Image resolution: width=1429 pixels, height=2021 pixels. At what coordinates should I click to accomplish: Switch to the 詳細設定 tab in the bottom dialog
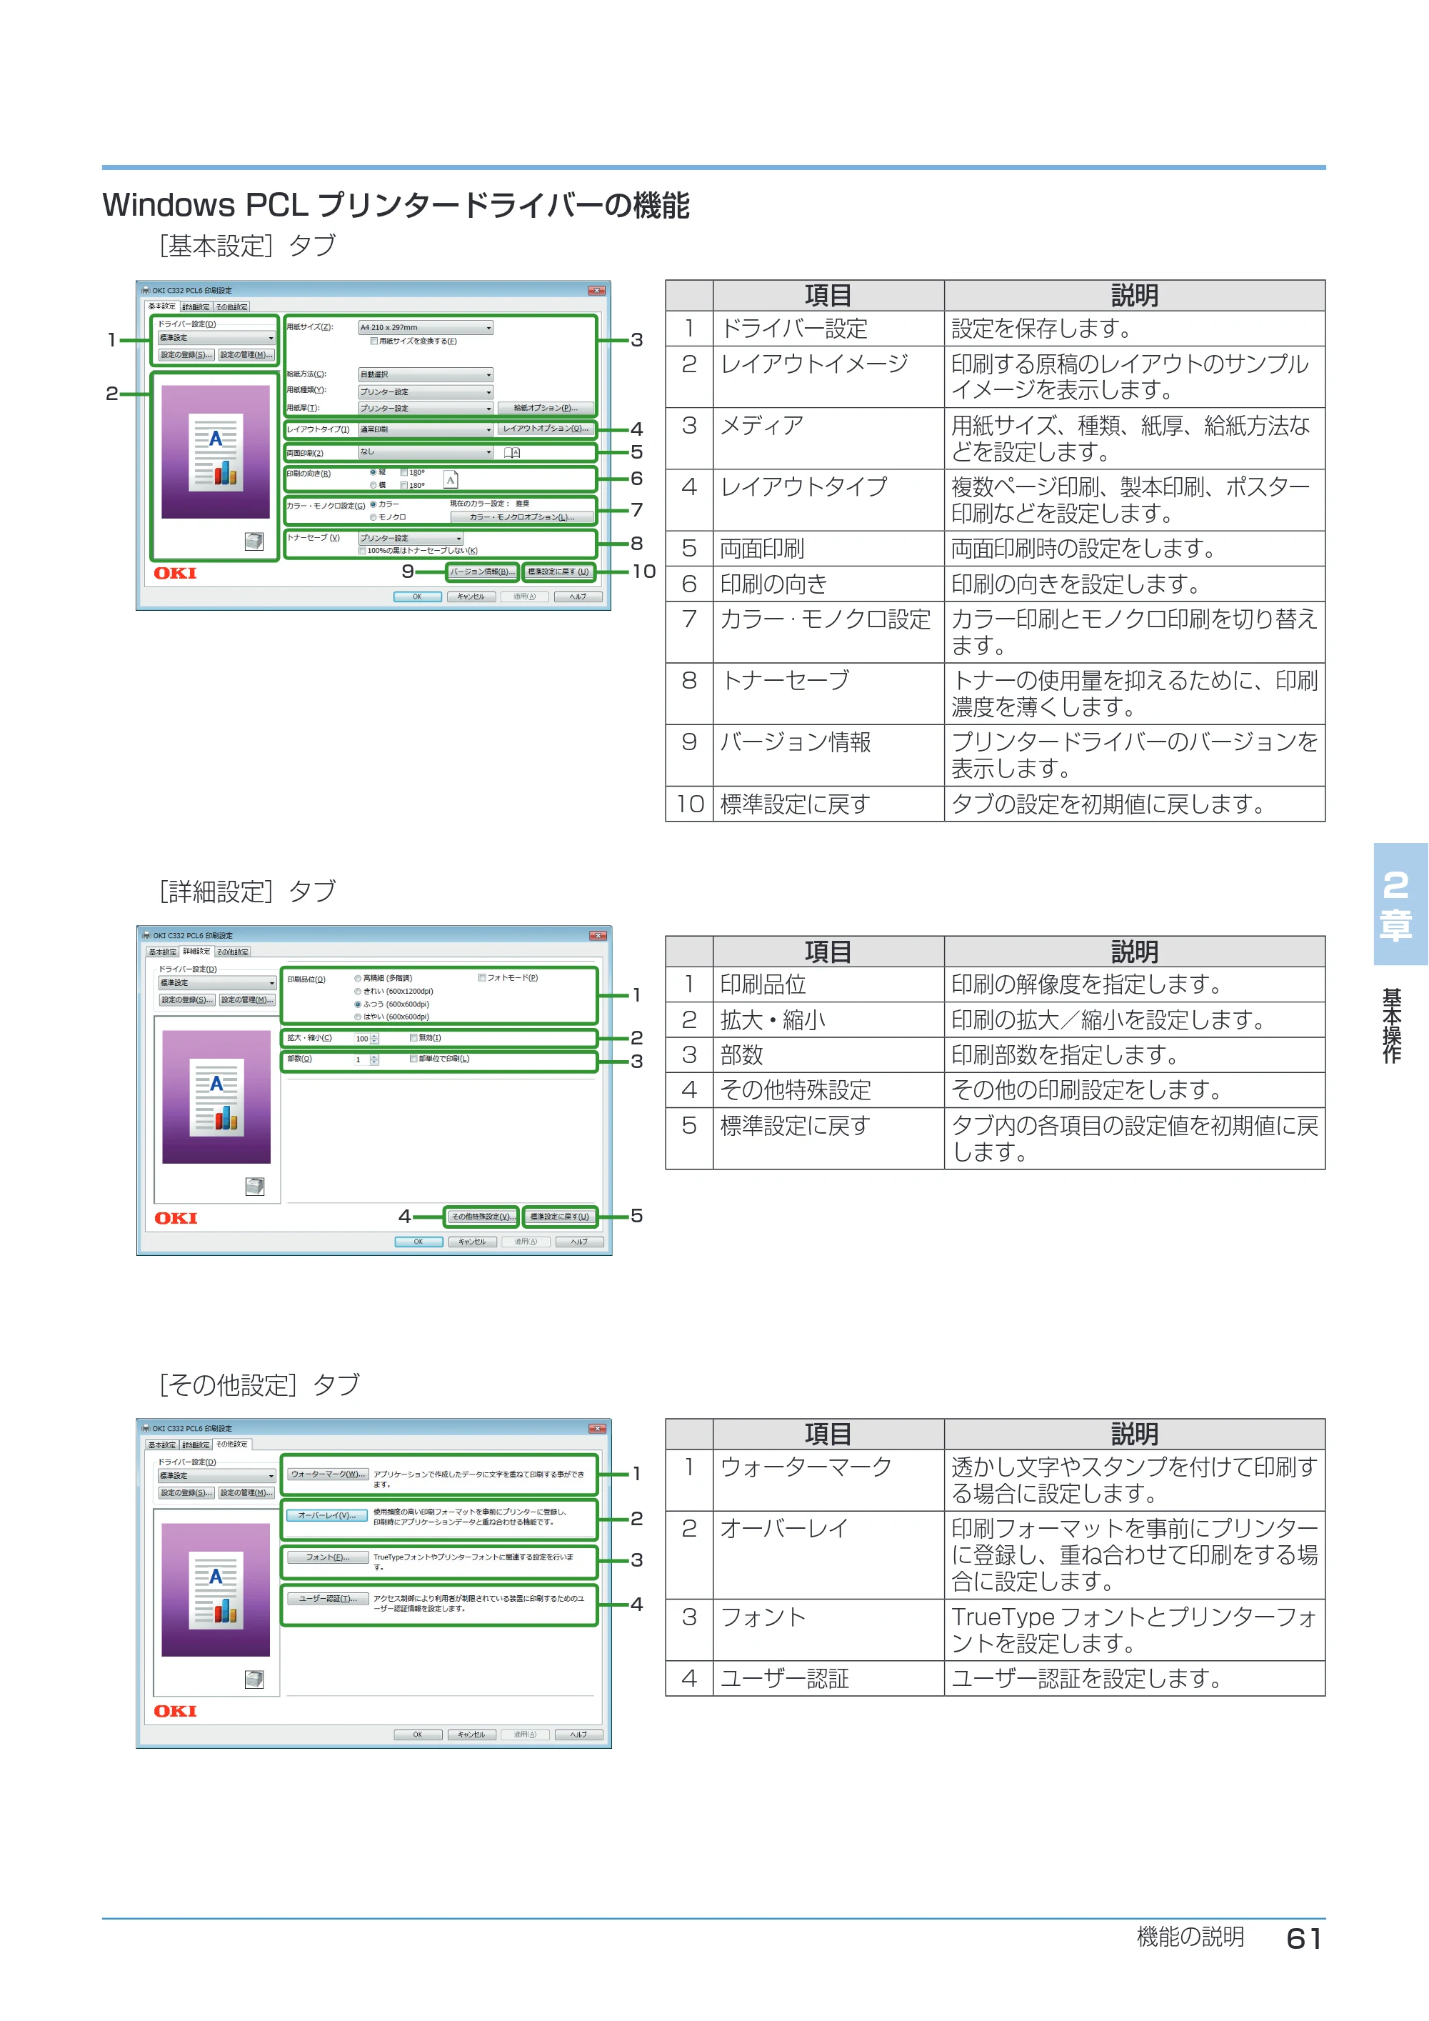click(x=196, y=1445)
